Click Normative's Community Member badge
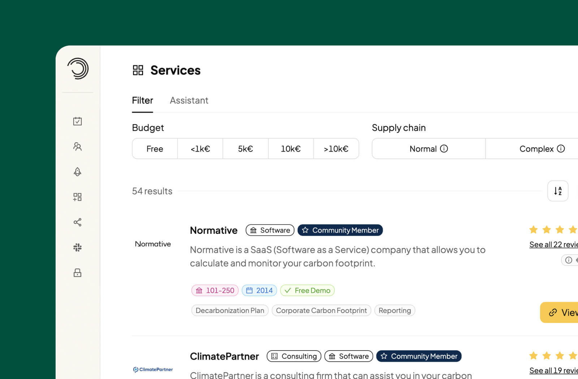The image size is (578, 379). [340, 230]
